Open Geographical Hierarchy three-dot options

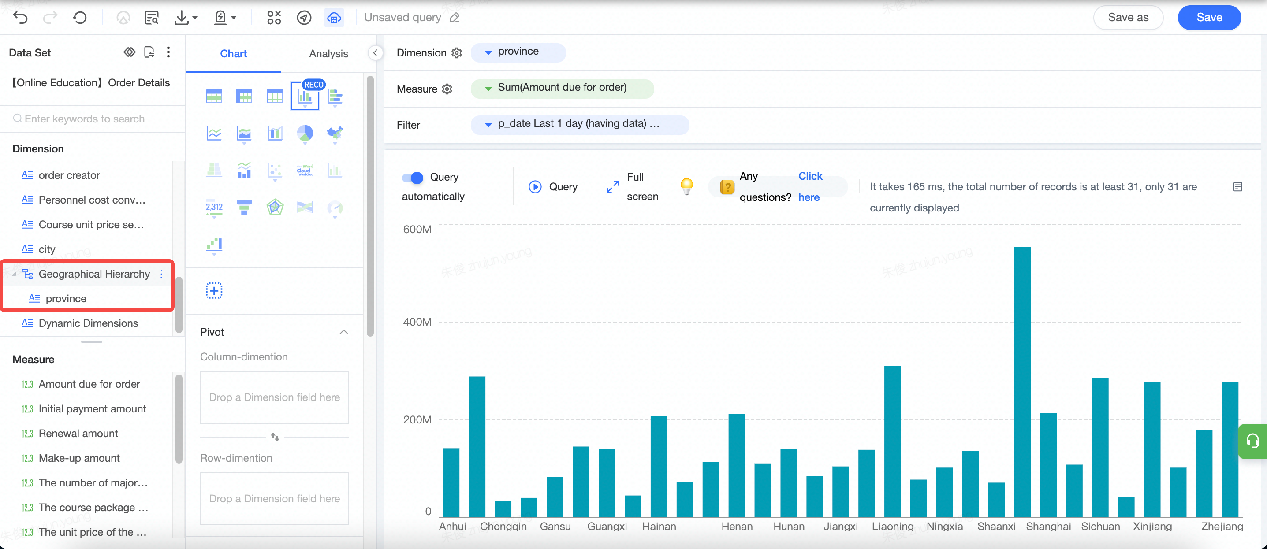pyautogui.click(x=161, y=274)
